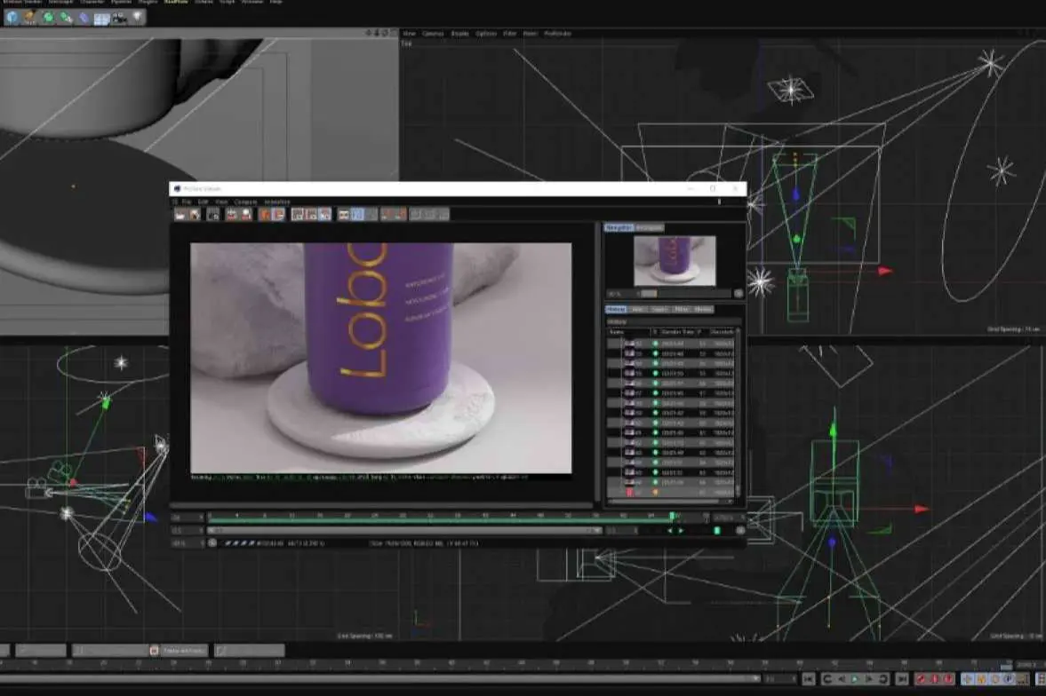Switch to the Filter tab in Picture Viewer
Viewport: 1046px width, 696px height.
click(682, 309)
